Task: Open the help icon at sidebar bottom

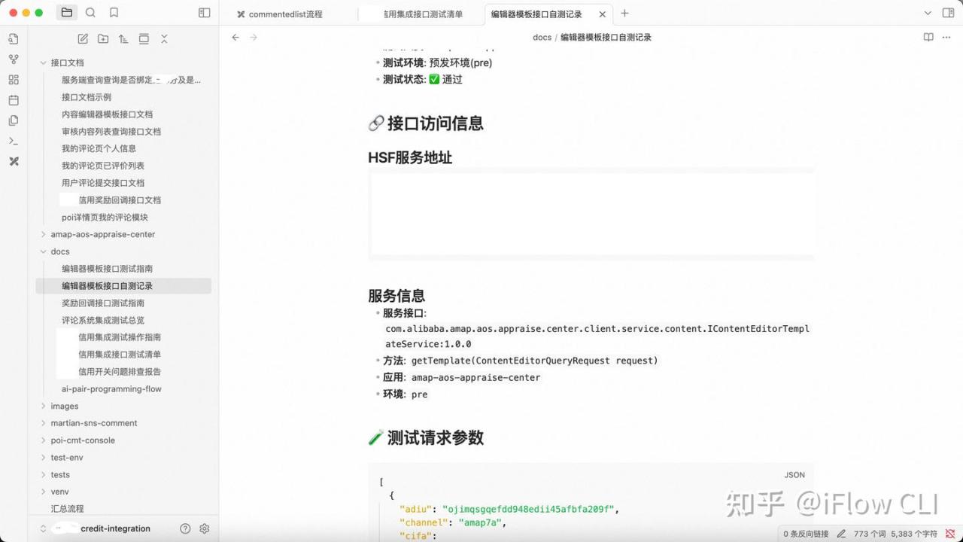Action: coord(185,528)
